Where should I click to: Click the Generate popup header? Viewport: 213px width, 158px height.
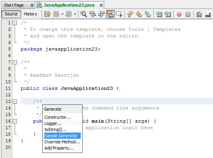click(x=62, y=109)
